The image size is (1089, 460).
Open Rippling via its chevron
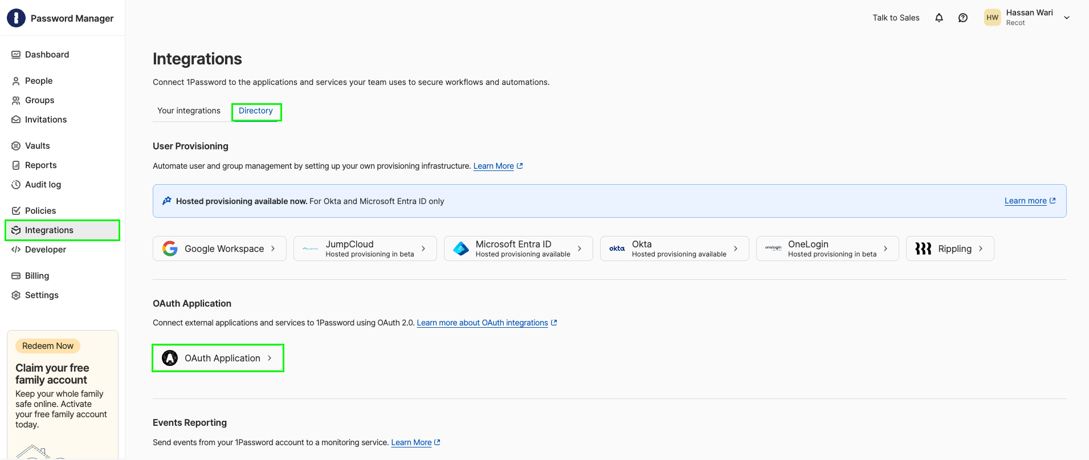point(981,249)
